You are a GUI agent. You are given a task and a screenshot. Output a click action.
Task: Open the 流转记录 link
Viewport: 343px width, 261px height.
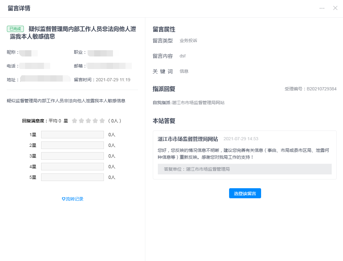tap(74, 199)
